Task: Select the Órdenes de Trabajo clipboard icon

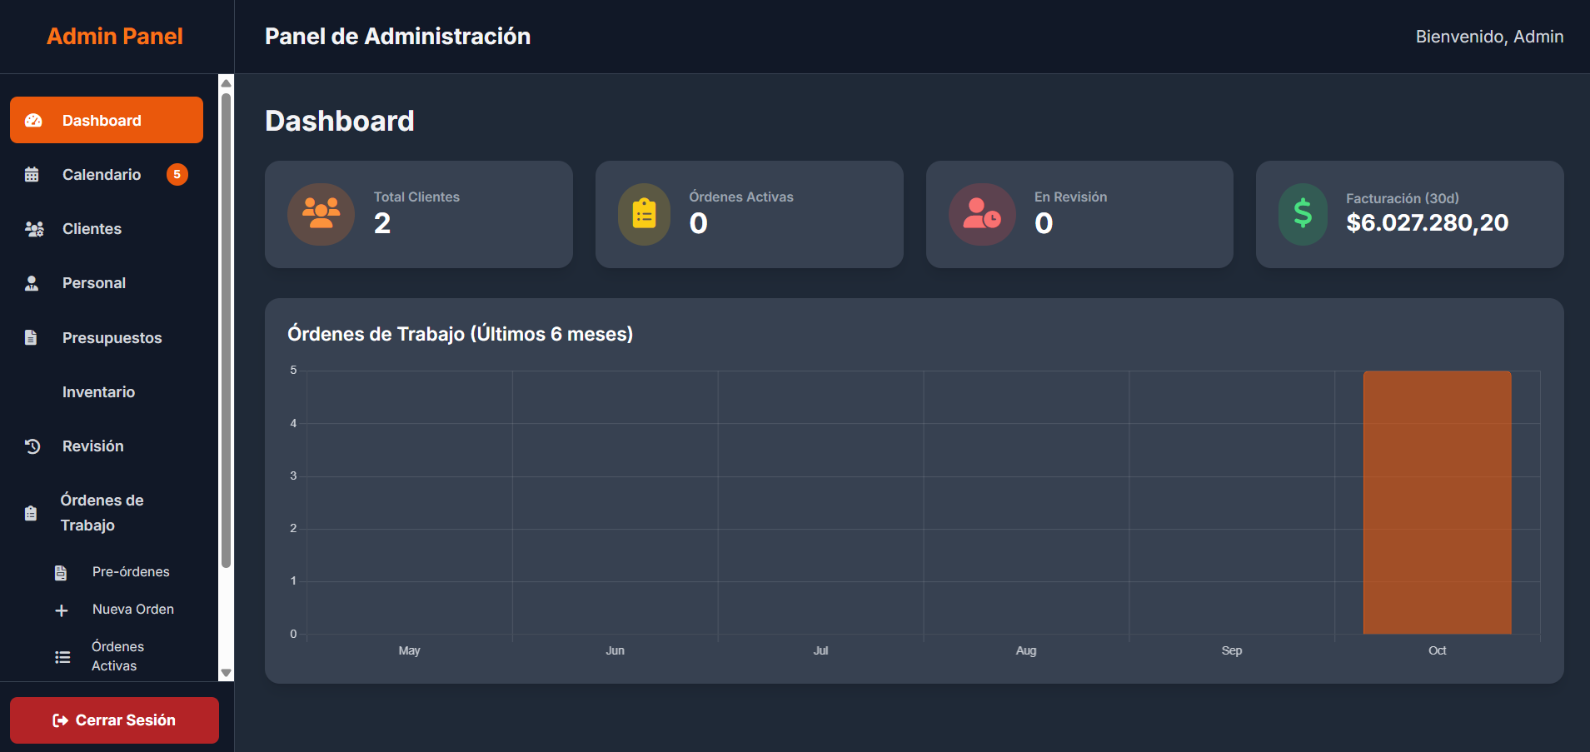Action: 31,512
